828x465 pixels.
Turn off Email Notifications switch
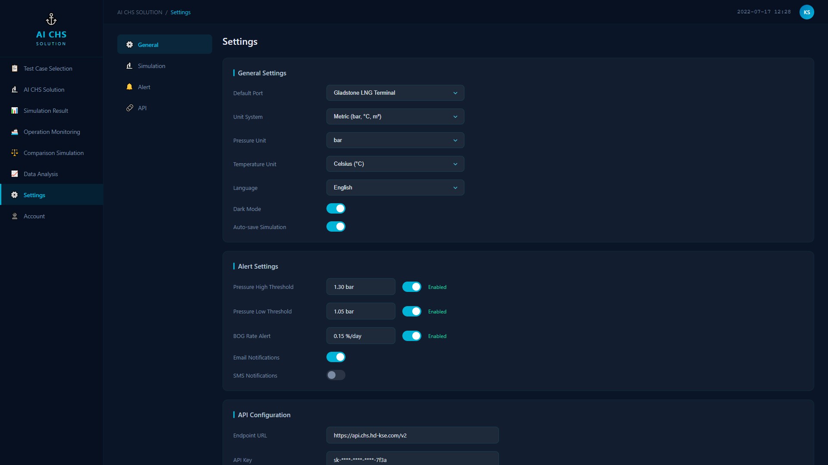[336, 357]
